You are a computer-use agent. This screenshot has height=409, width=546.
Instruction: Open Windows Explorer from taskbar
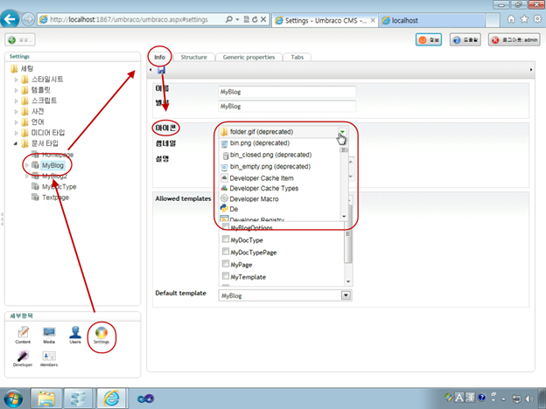click(x=46, y=399)
